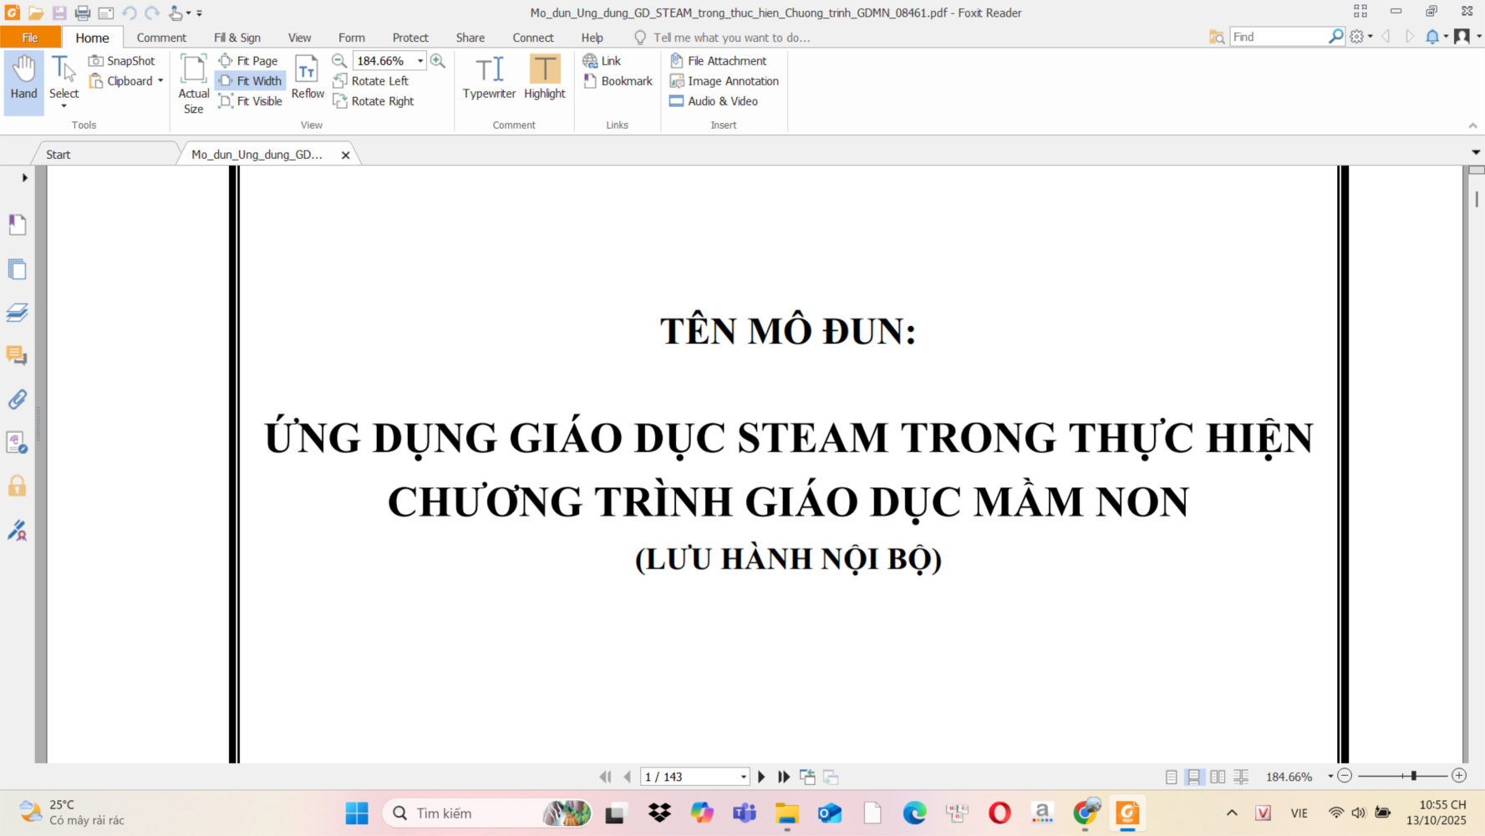Screen dimensions: 1485x836
Task: Open the attachments panel paperclip icon
Action: 17,400
